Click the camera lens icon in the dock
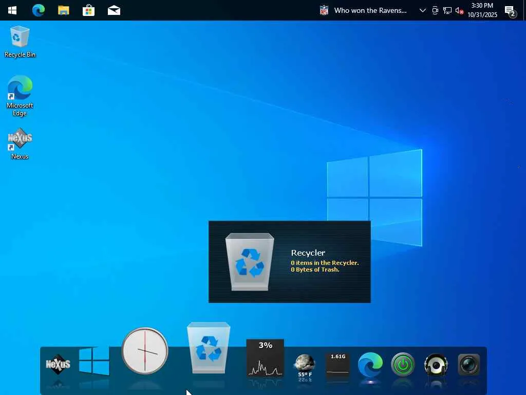 (x=468, y=365)
